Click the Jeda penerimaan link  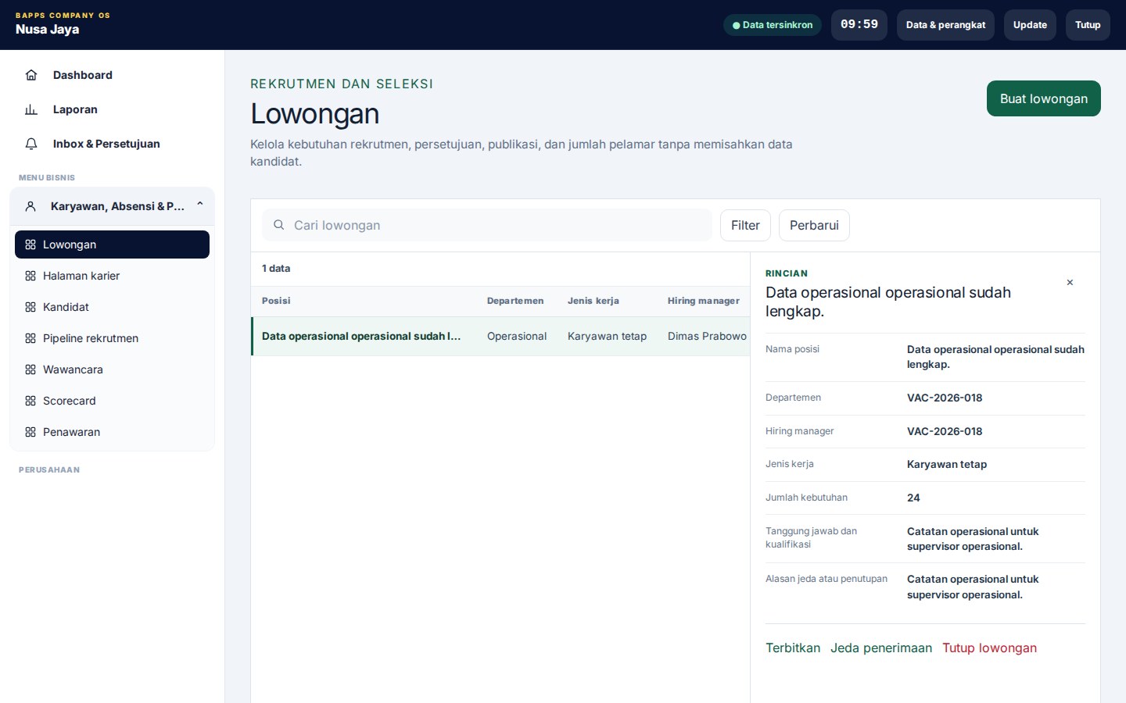tap(881, 648)
